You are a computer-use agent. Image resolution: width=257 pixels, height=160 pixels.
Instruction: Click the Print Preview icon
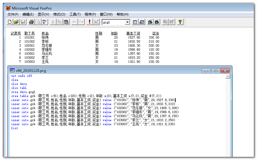(38, 22)
